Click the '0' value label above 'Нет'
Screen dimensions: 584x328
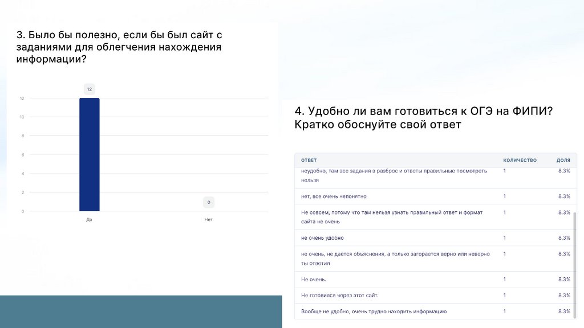coord(209,202)
